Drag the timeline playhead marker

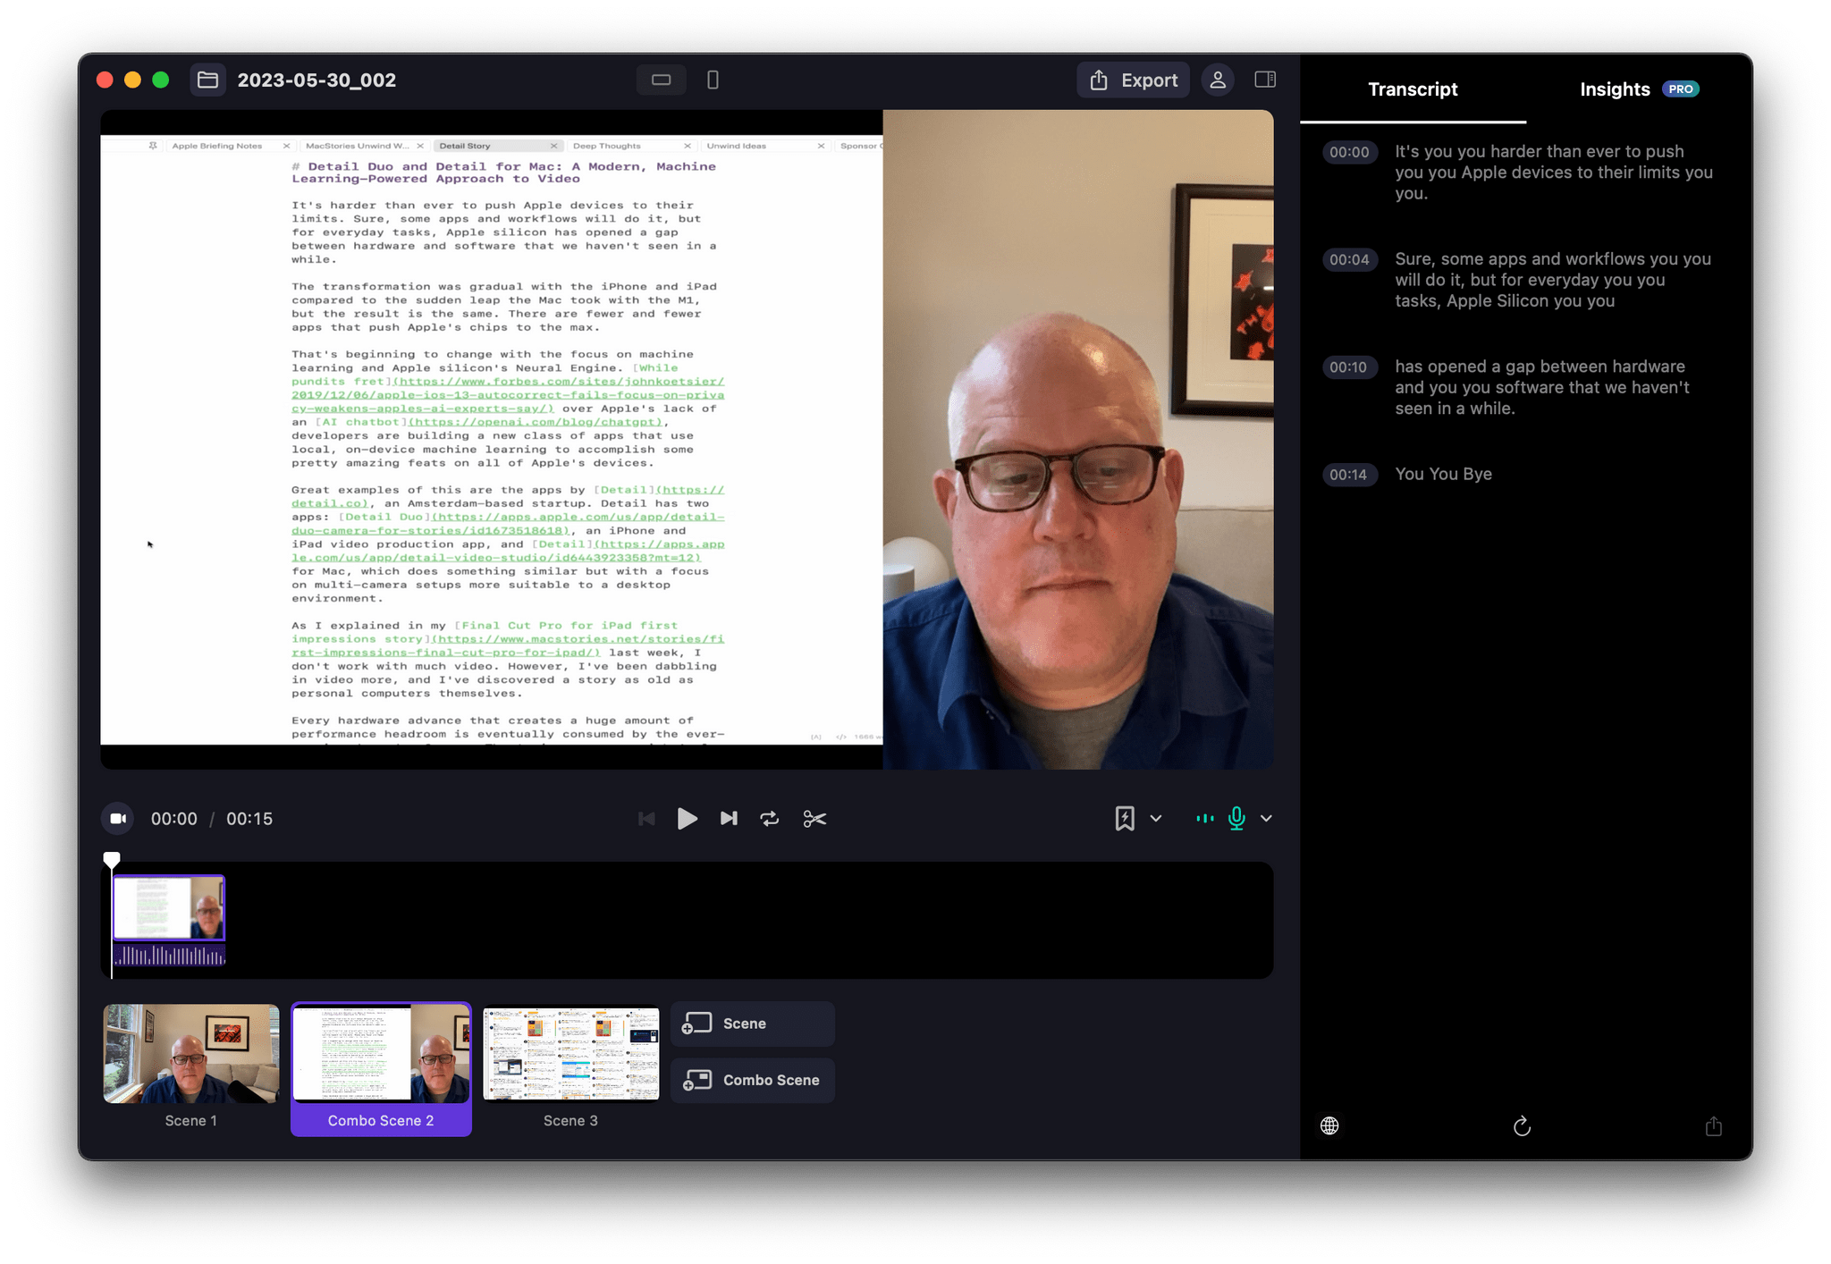(x=111, y=854)
